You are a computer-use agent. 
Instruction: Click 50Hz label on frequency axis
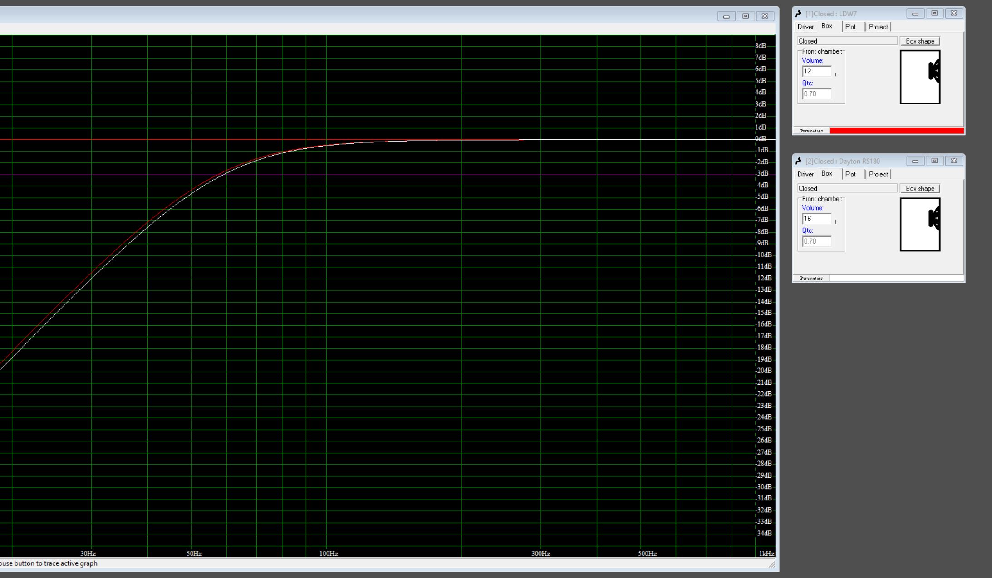point(194,554)
